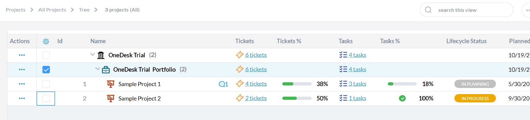The height and width of the screenshot is (120, 530).
Task: Open actions dots for OneDesk Trial row
Action: click(22, 55)
